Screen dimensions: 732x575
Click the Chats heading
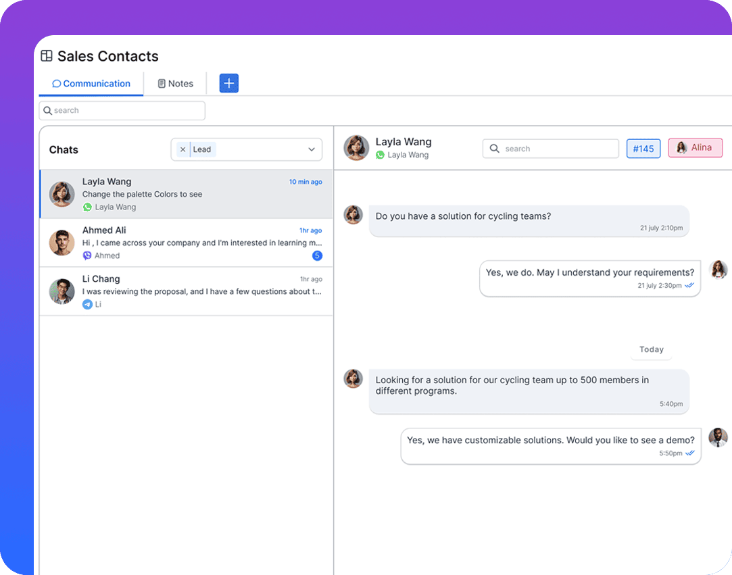coord(64,150)
